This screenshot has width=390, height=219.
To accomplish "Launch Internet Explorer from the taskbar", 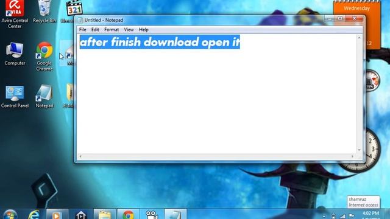I will tap(34, 215).
